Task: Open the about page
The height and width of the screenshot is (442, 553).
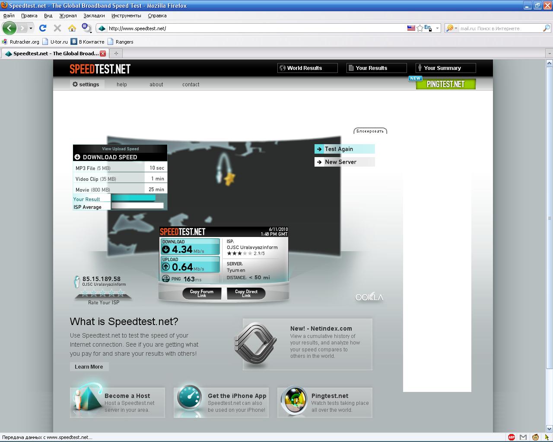Action: click(156, 85)
